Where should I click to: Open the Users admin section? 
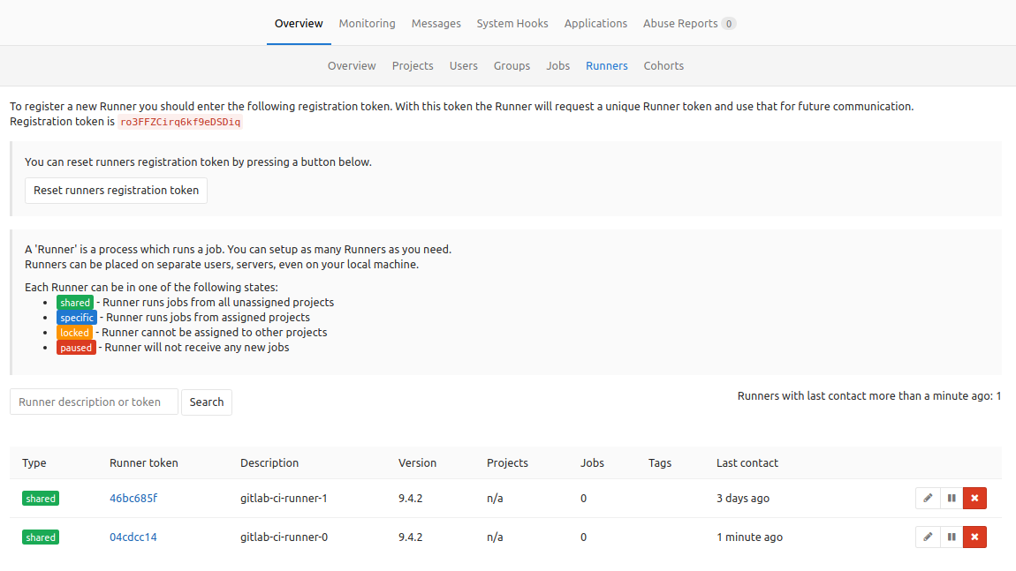tap(463, 65)
